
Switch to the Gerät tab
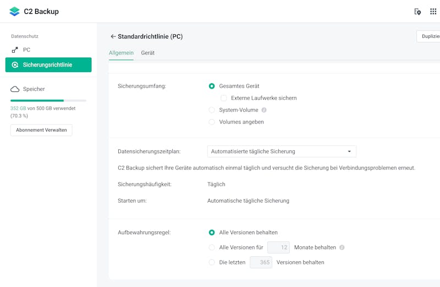(148, 53)
